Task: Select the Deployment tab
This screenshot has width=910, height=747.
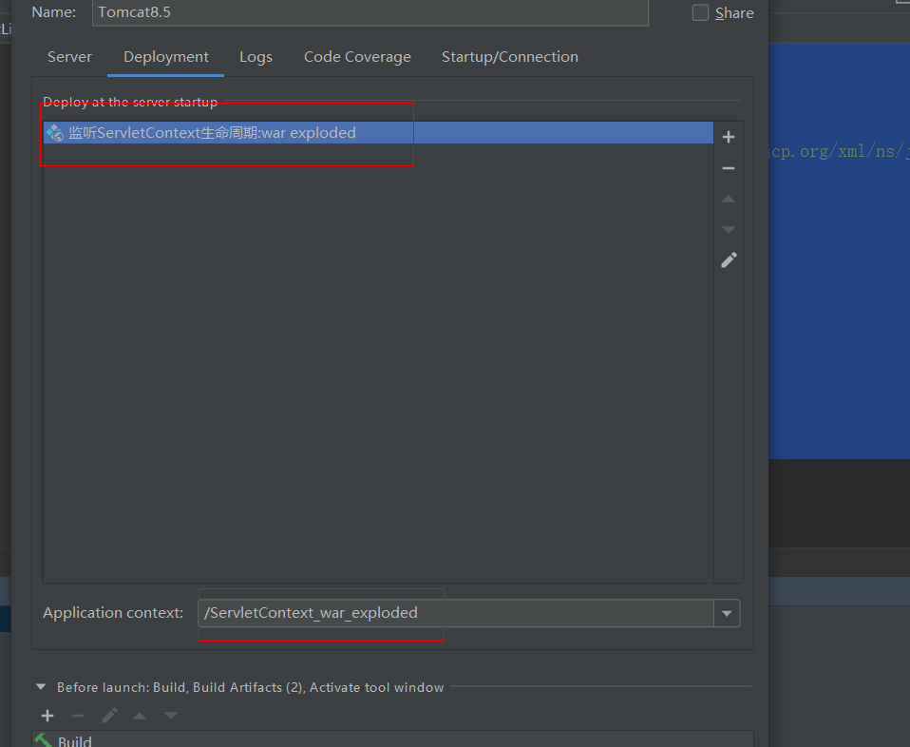Action: point(166,57)
